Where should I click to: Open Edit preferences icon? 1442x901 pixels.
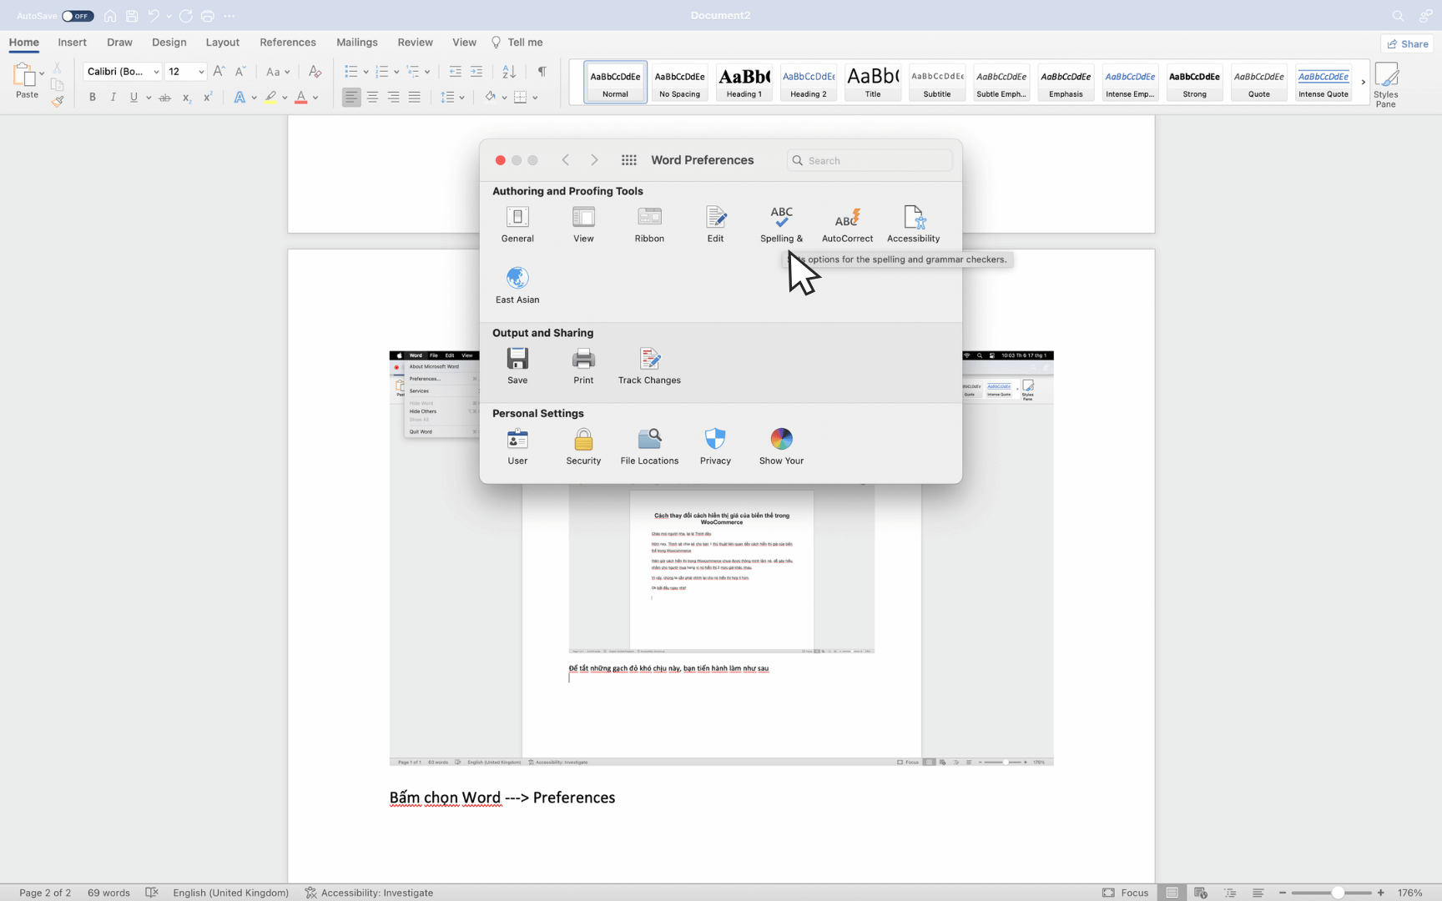pyautogui.click(x=715, y=224)
